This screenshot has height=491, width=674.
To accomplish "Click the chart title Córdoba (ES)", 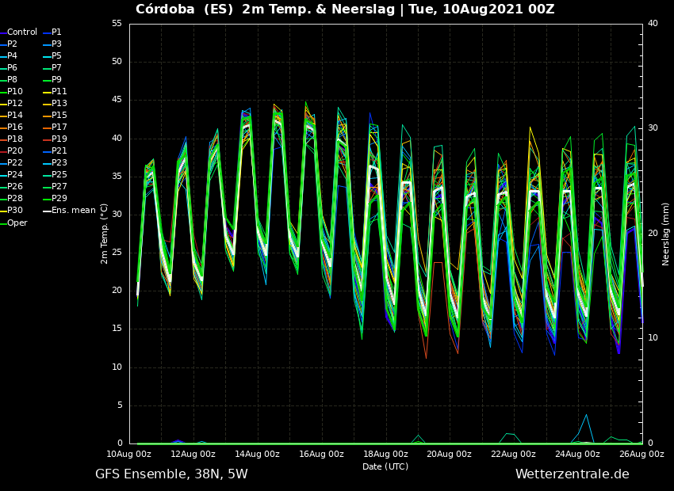I will coord(183,9).
